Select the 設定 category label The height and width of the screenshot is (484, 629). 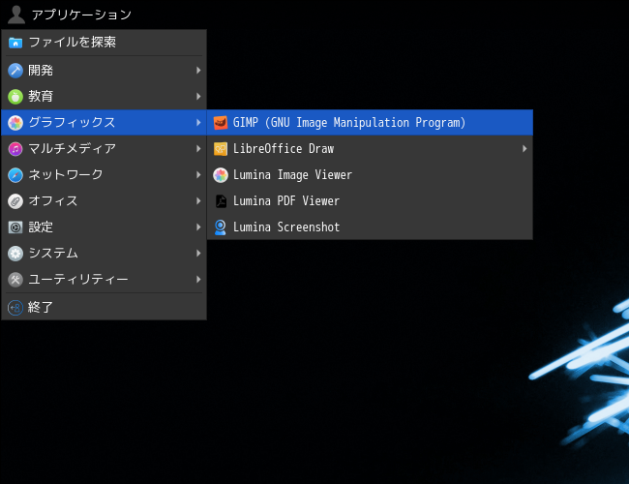pos(41,227)
